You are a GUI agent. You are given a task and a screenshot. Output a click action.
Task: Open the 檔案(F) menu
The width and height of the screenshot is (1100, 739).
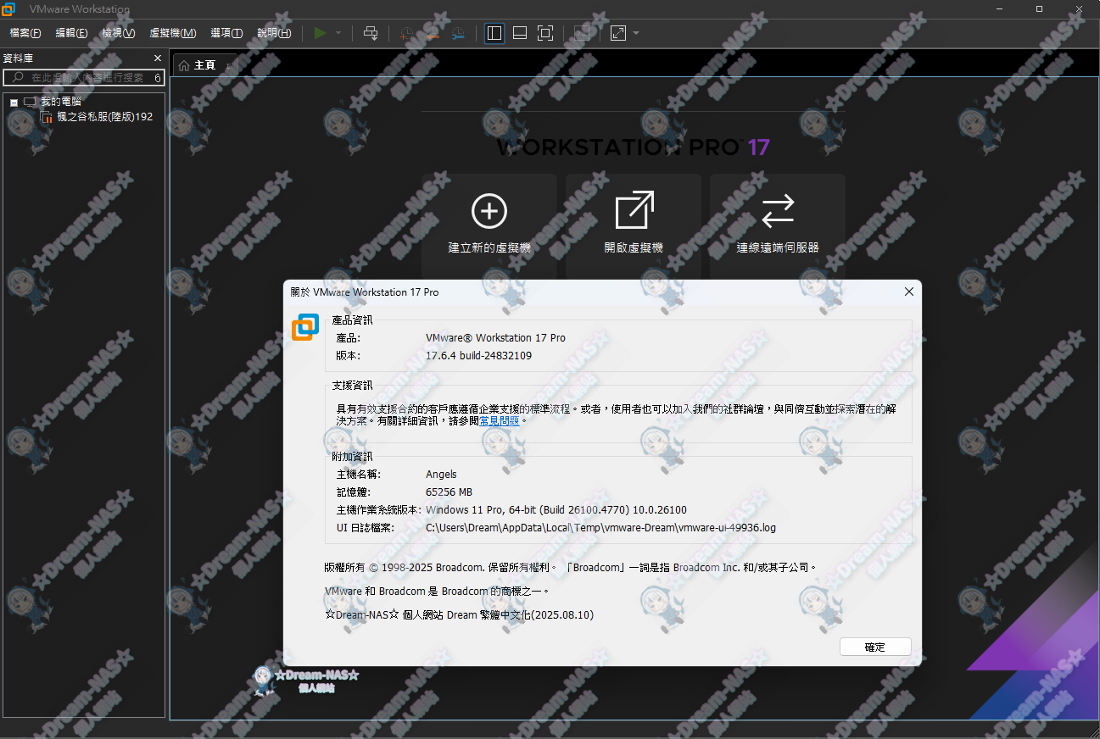pyautogui.click(x=25, y=33)
